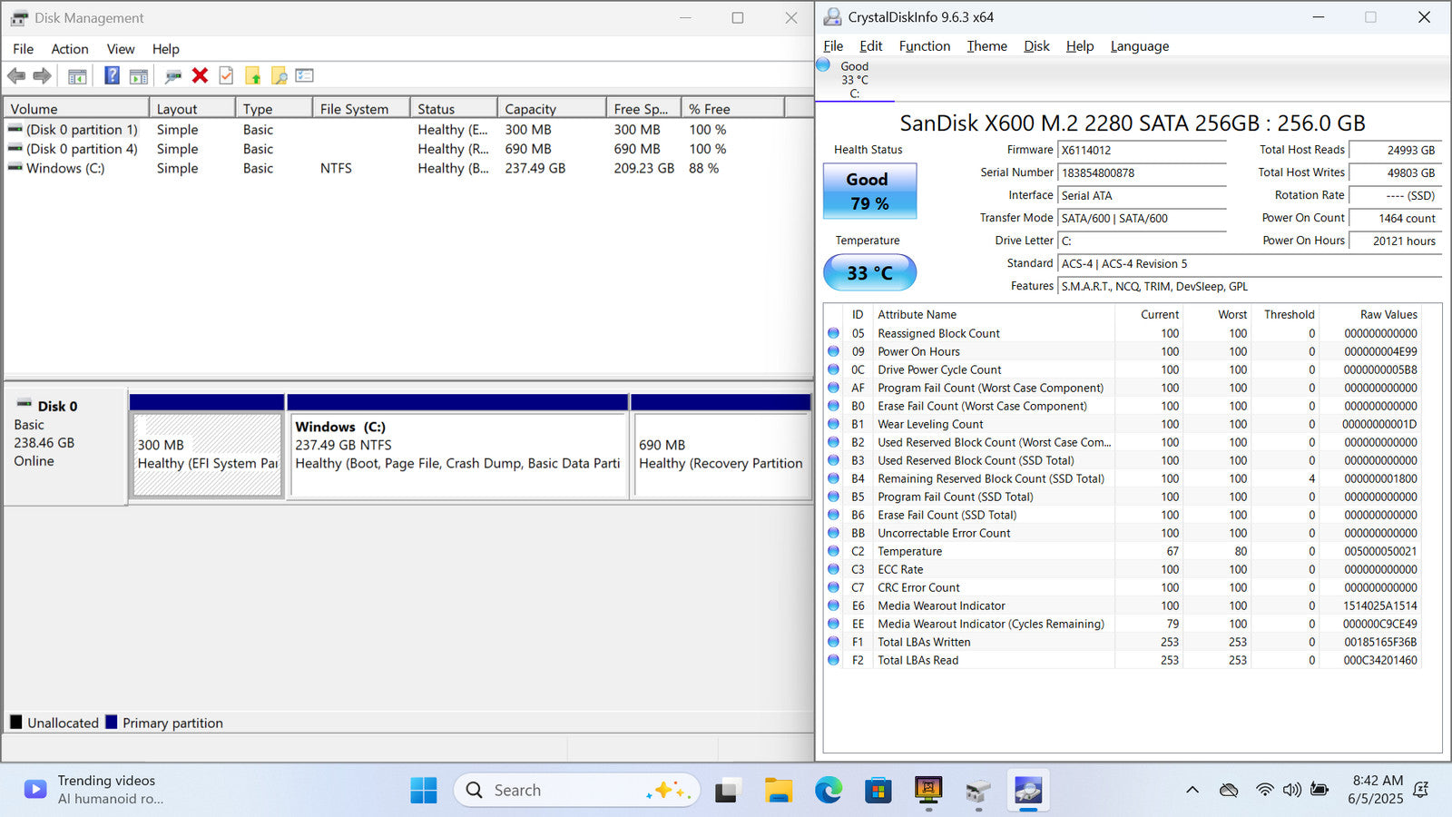The image size is (1452, 817).
Task: Expand the hidden tray icons chevron
Action: tap(1192, 790)
